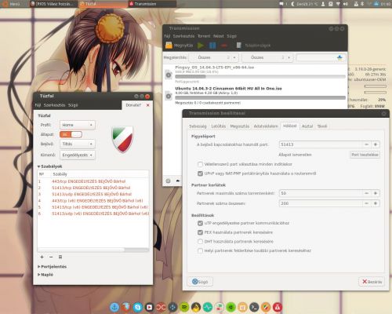Open Nézet menu in Transmission

click(219, 36)
